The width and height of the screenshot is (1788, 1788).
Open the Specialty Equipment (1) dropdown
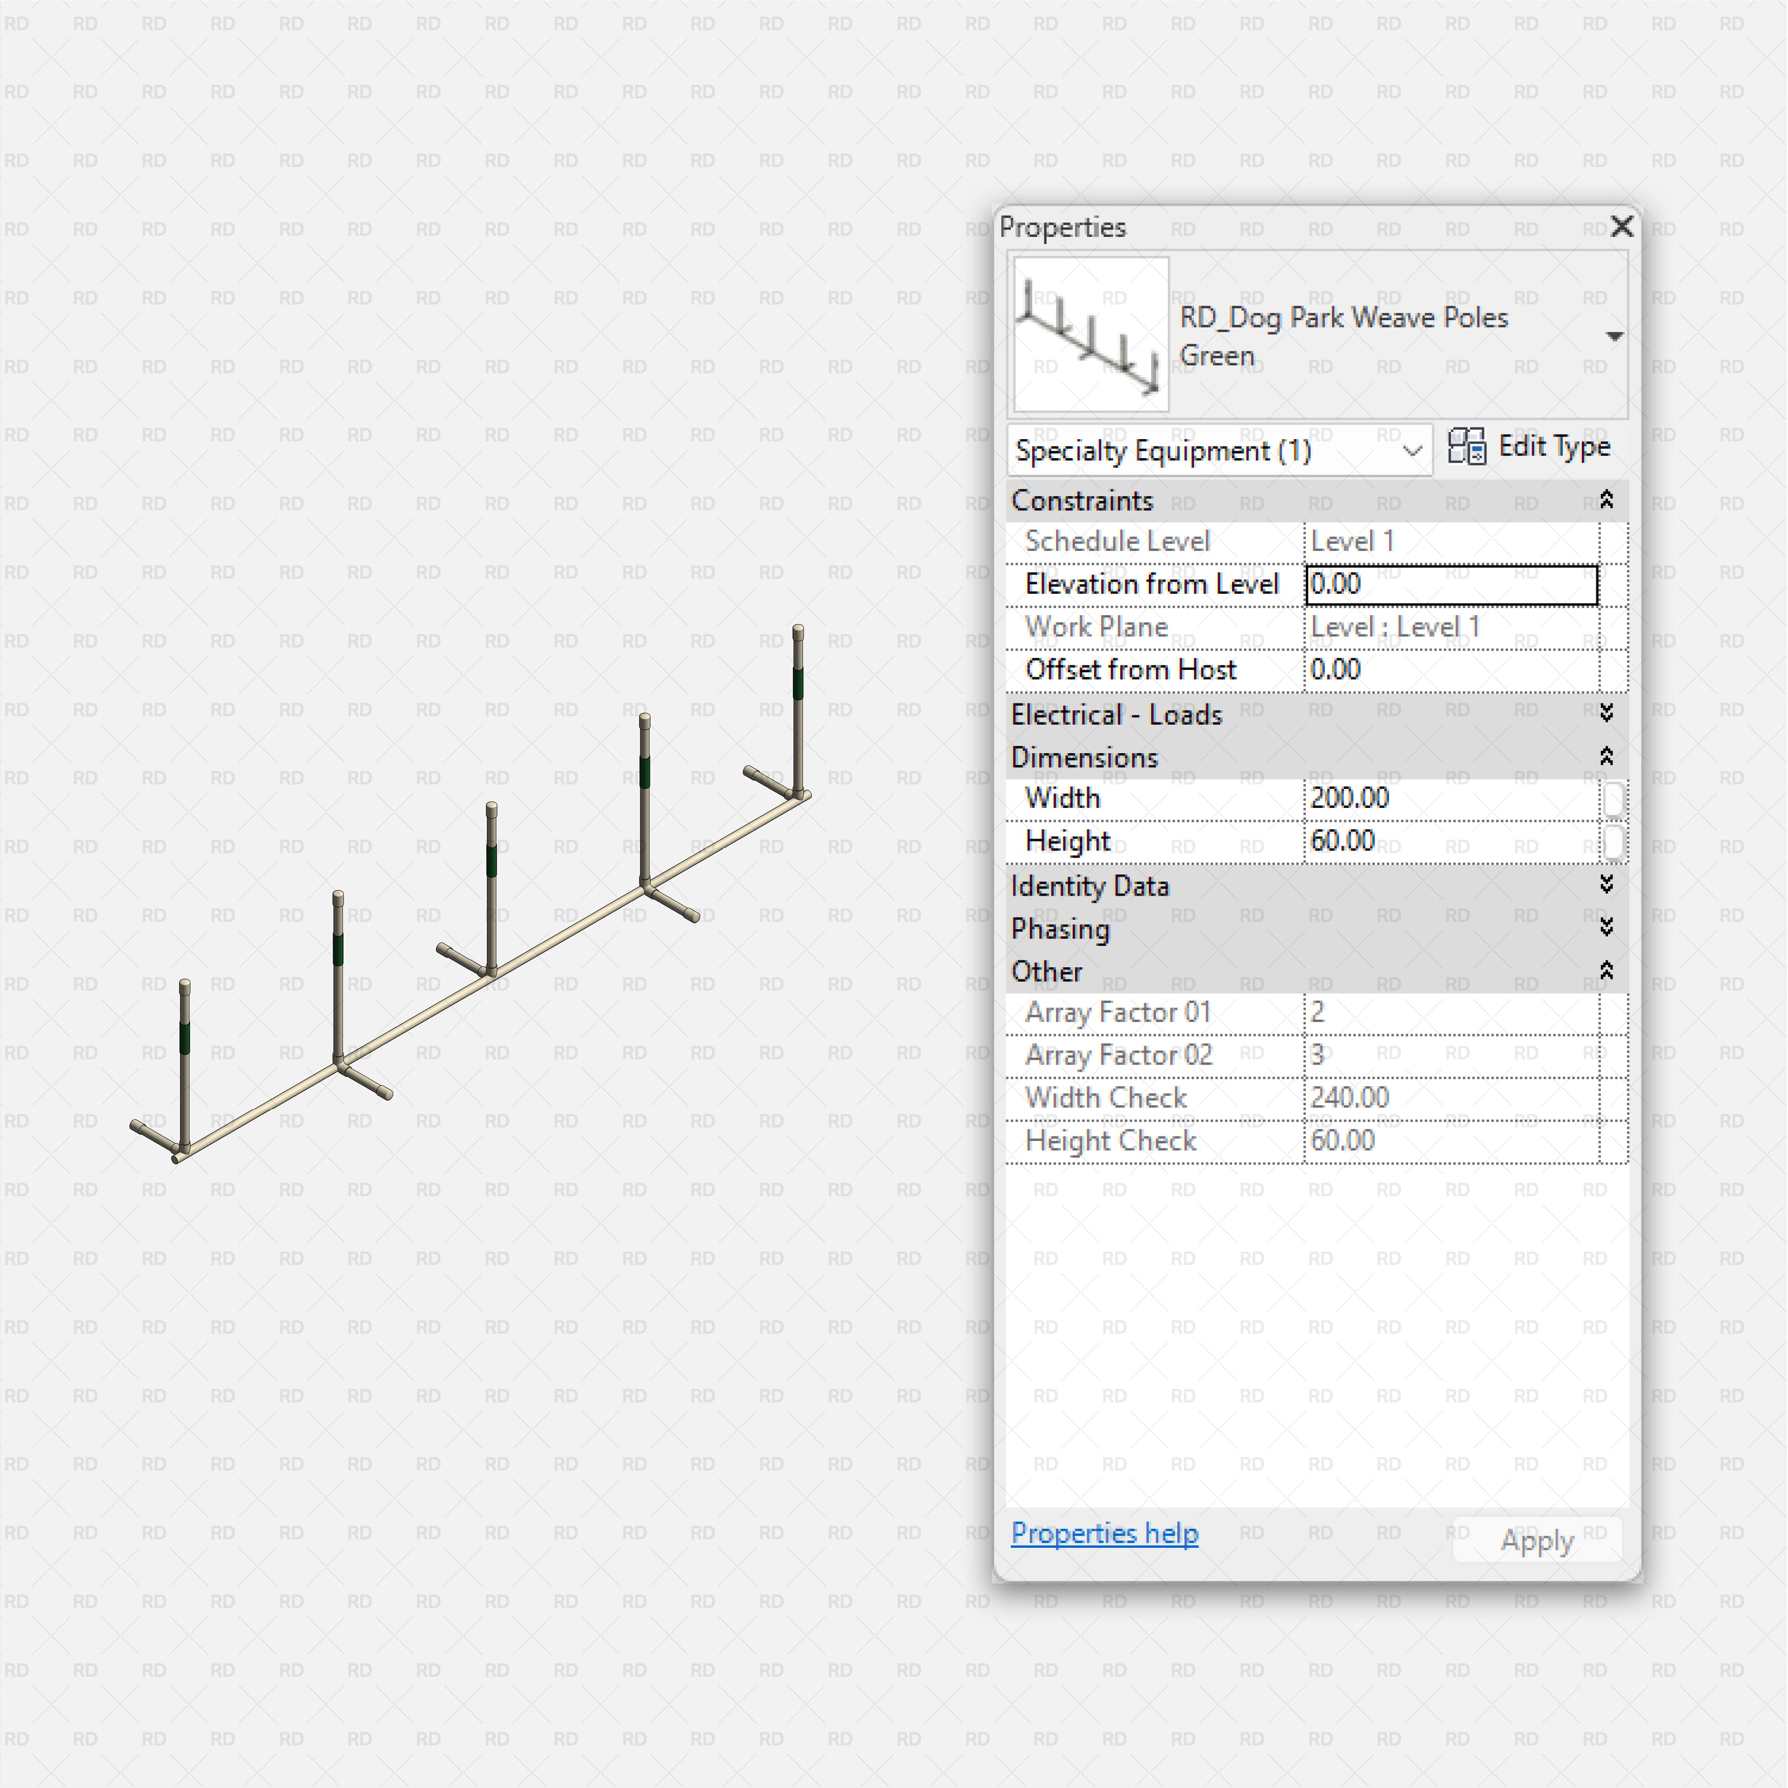point(1414,451)
